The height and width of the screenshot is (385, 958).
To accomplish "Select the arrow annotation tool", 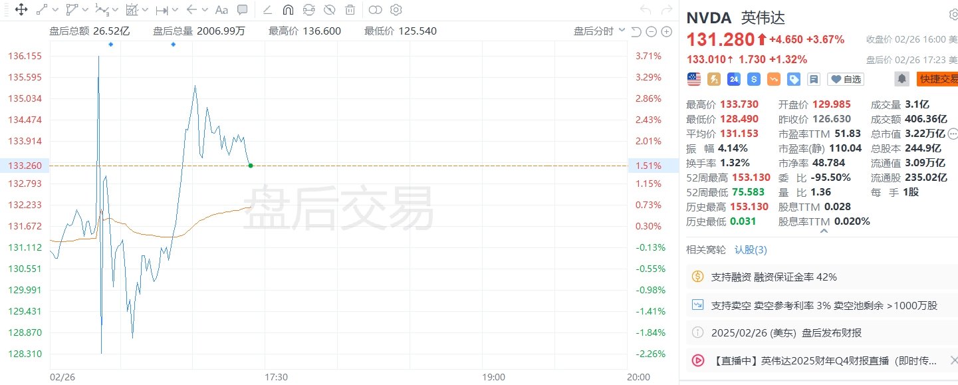I will [x=191, y=10].
